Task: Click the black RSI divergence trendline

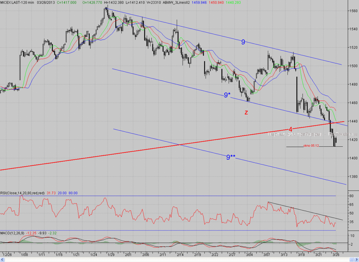Action: tap(305, 211)
